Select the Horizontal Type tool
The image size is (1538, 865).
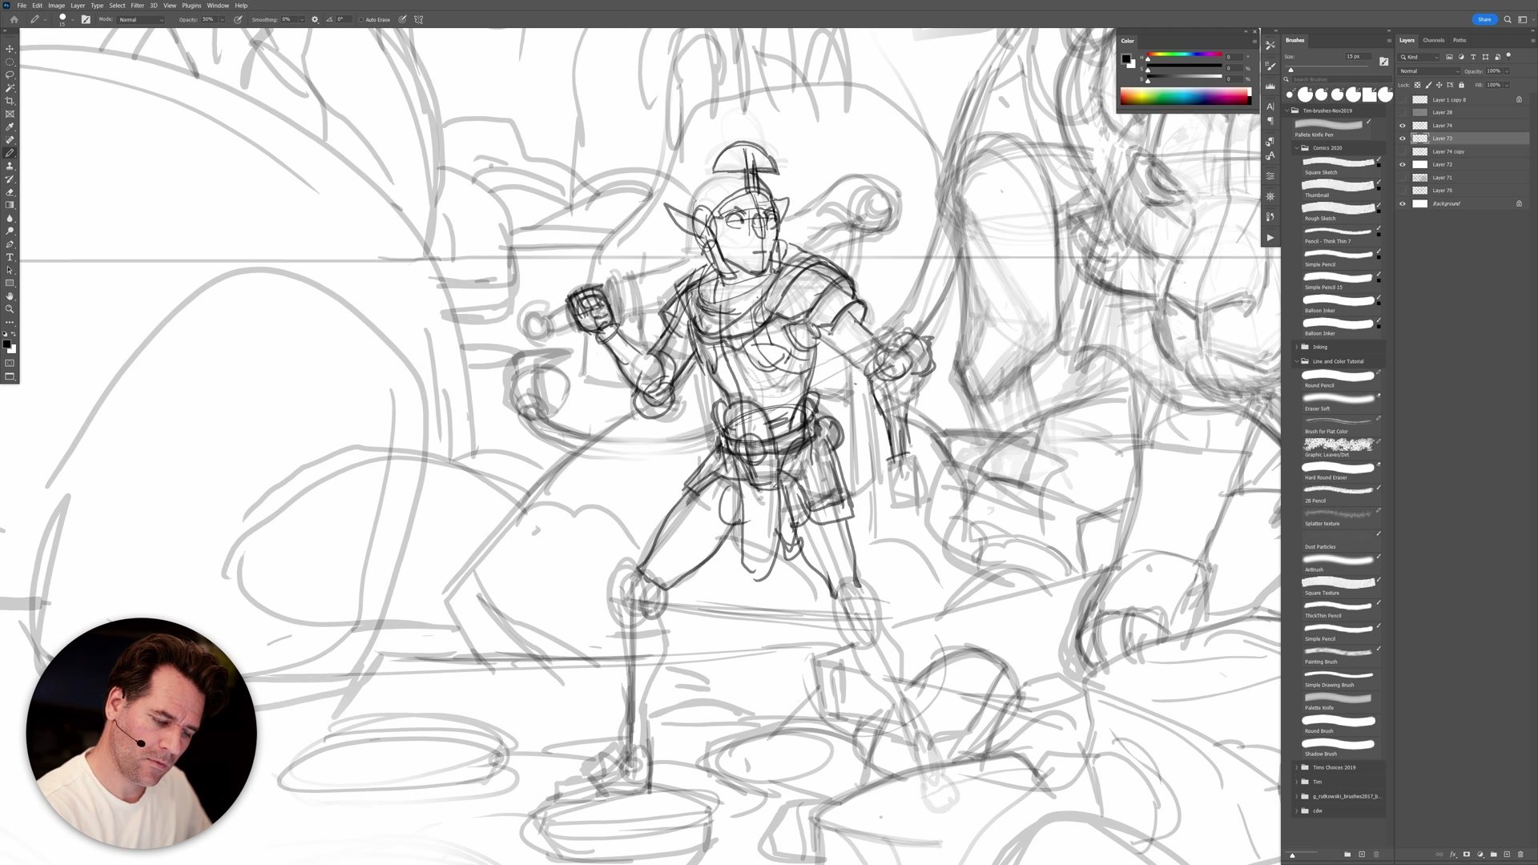click(10, 257)
